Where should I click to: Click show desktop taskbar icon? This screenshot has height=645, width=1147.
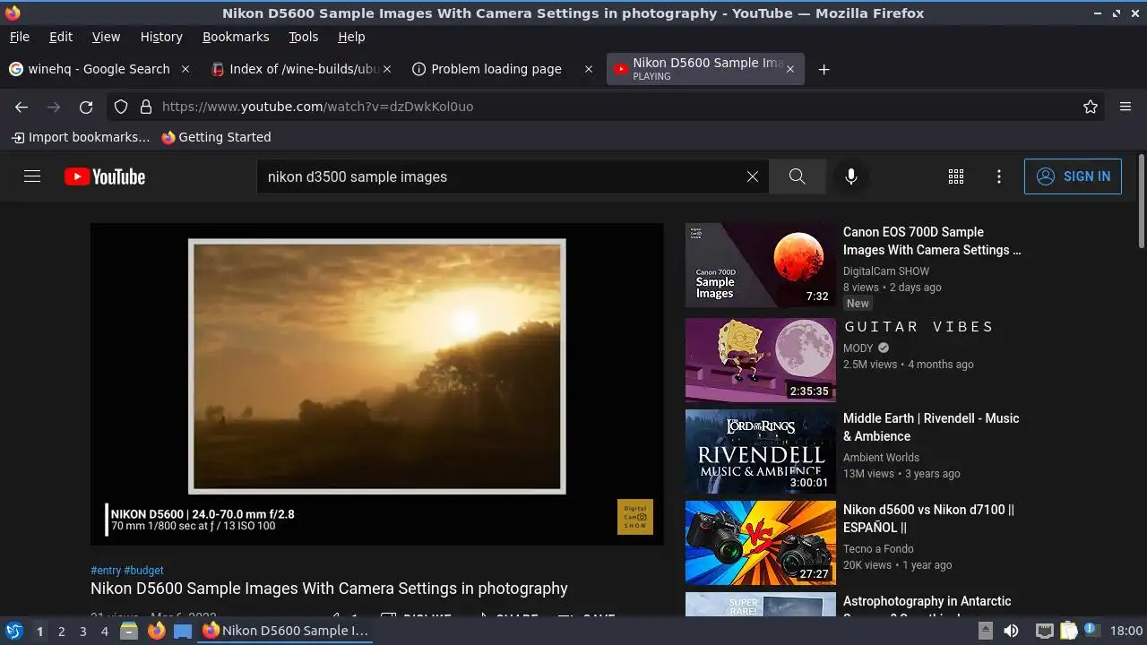coord(183,631)
